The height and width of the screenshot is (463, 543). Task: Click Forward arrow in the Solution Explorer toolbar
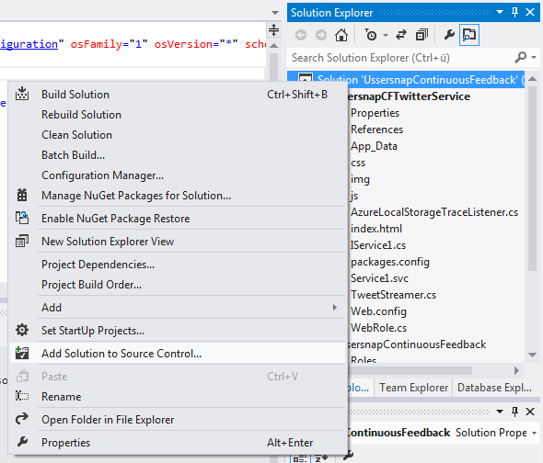pos(321,35)
